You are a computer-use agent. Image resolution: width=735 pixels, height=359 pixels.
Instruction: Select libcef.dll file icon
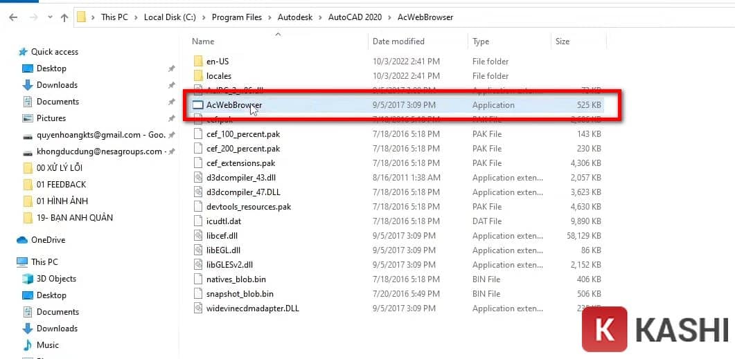click(x=199, y=235)
